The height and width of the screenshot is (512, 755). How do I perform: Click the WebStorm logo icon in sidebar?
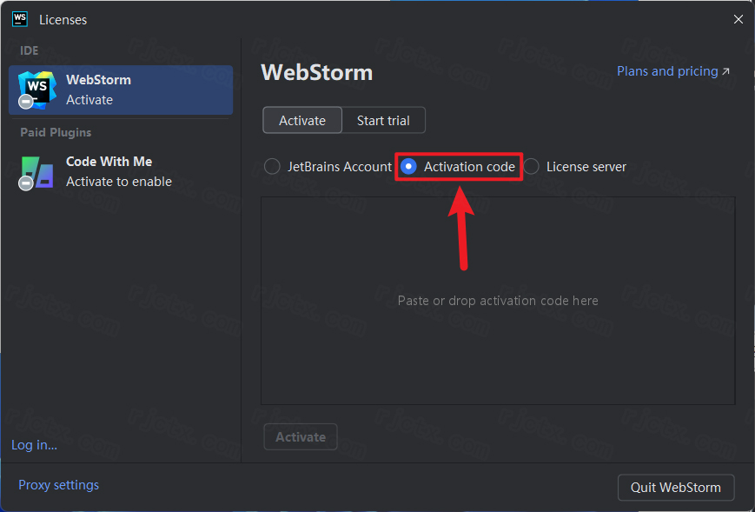[36, 90]
